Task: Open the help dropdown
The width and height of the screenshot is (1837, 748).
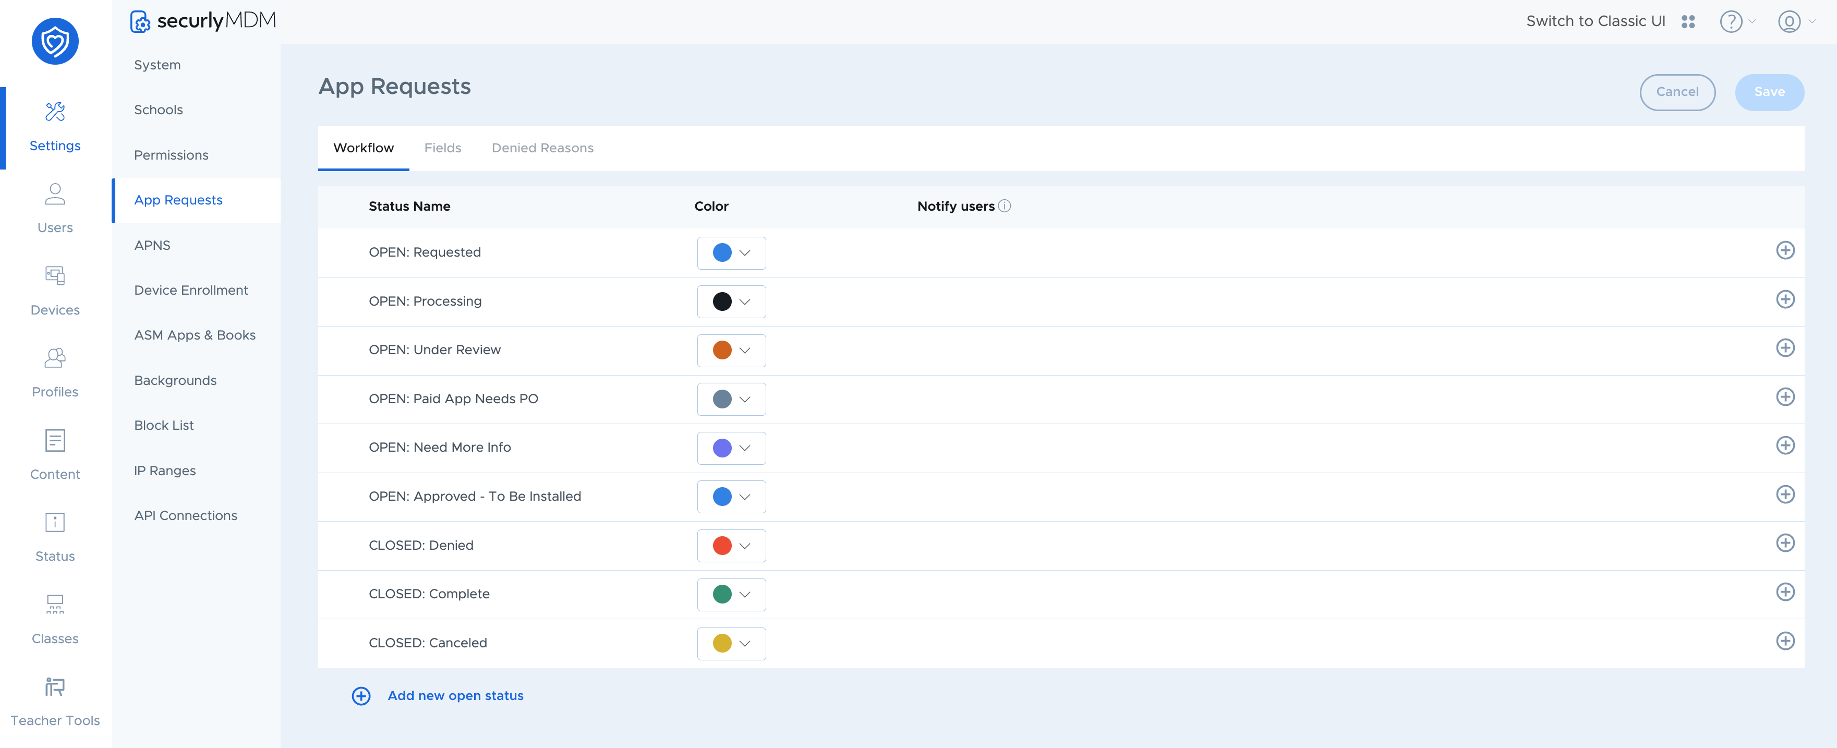Action: (x=1733, y=21)
